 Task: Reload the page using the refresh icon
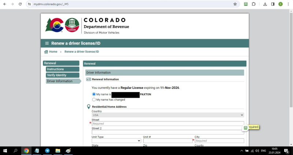click(20, 4)
